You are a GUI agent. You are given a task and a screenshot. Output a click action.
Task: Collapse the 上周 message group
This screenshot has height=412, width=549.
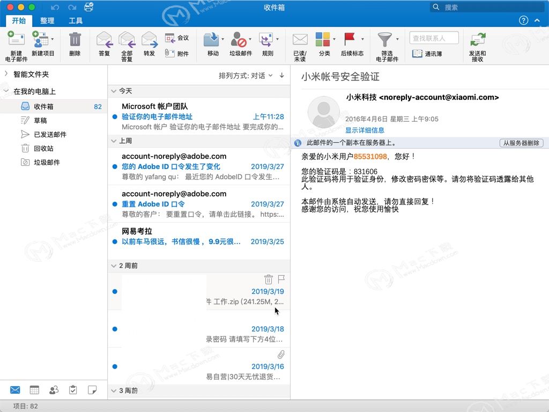point(114,141)
